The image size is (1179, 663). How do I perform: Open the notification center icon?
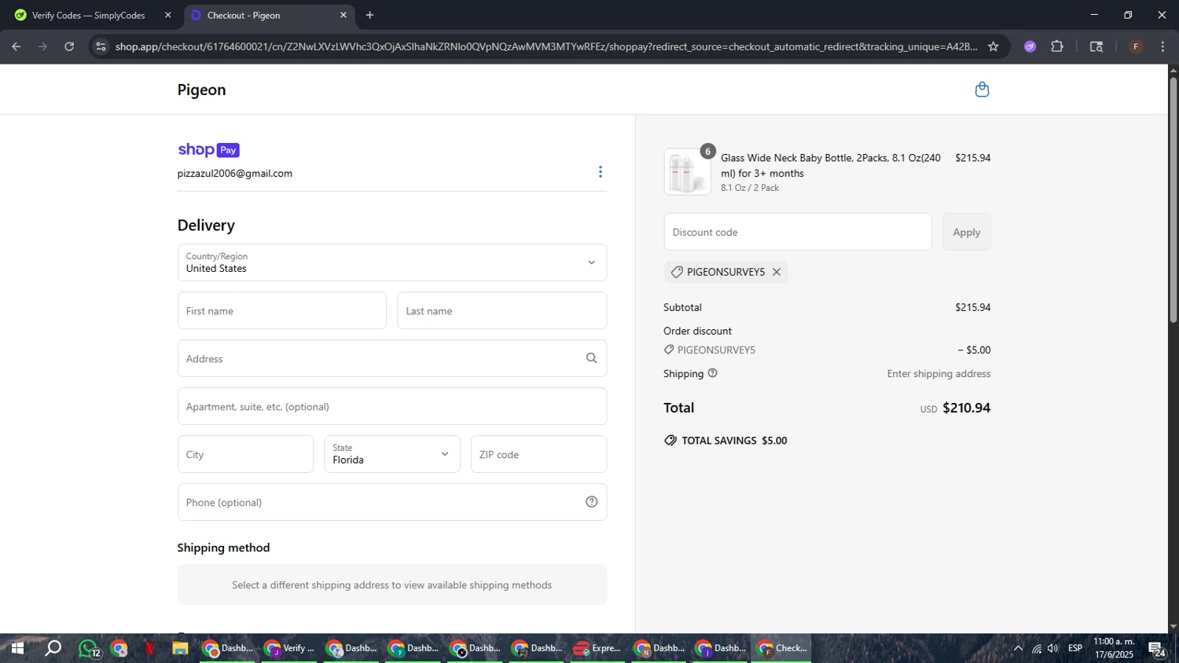1157,649
